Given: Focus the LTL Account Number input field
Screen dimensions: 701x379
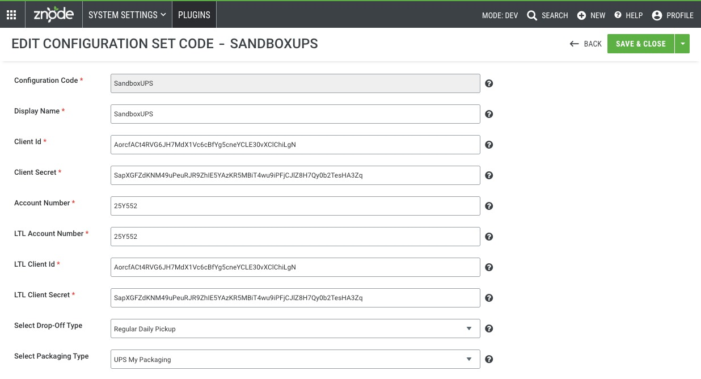Looking at the screenshot, I should pos(295,237).
